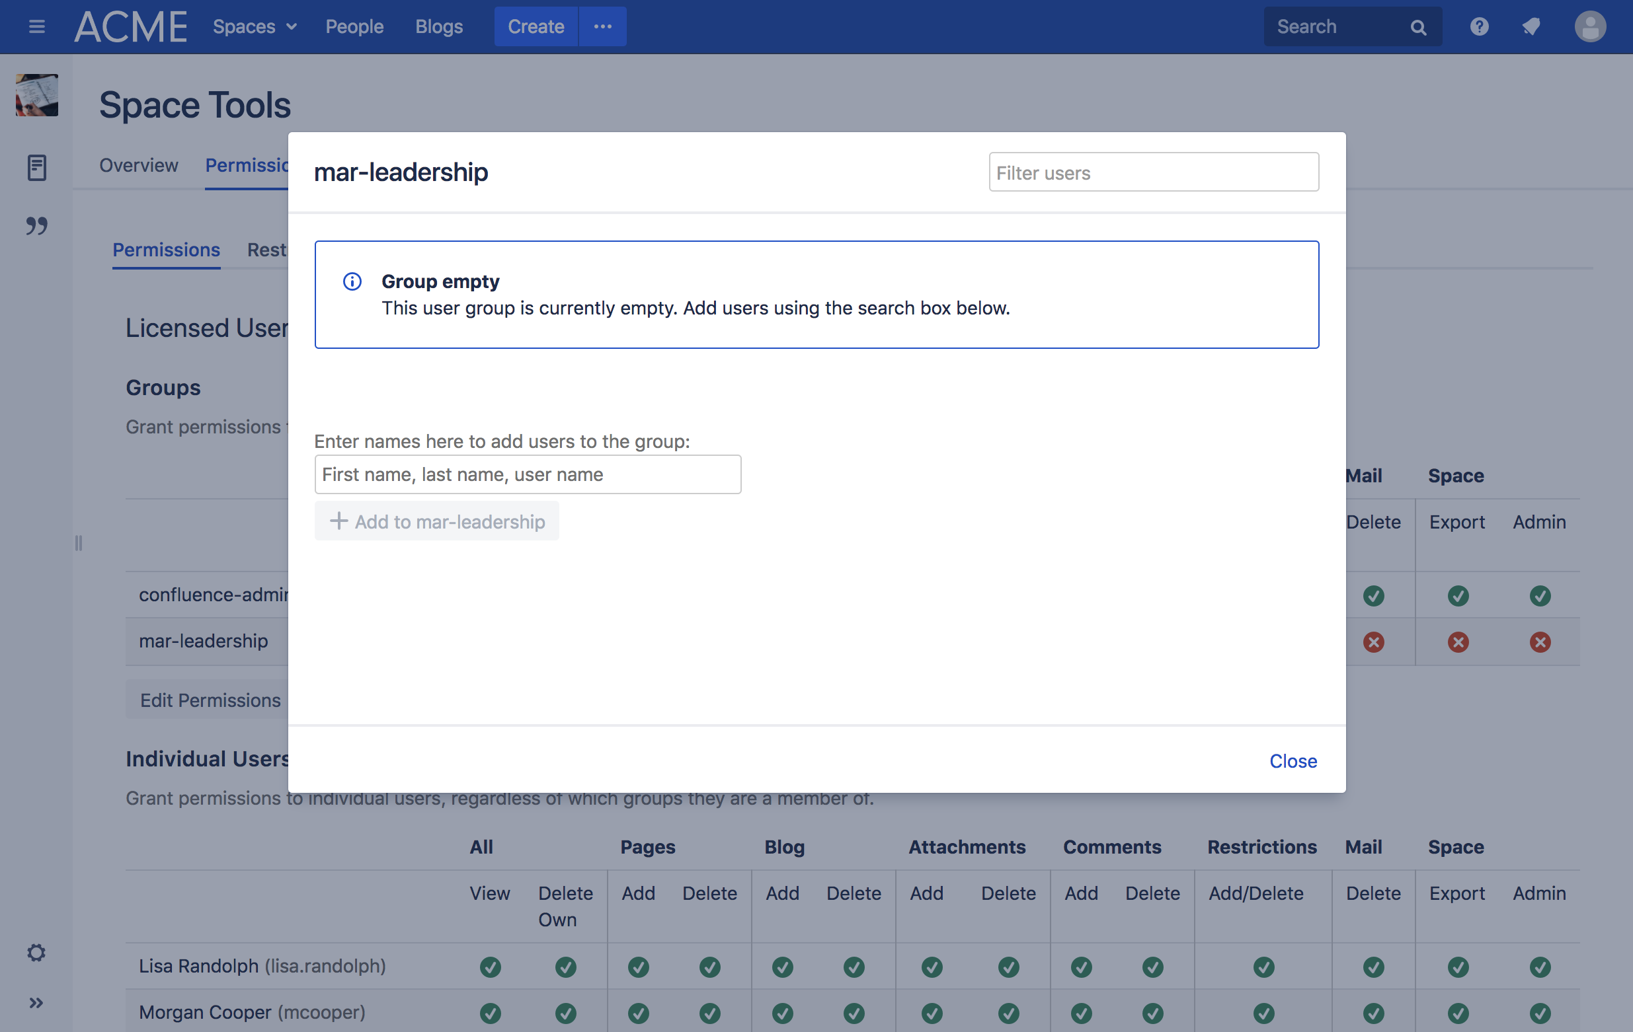Click the blue Create button
Image resolution: width=1633 pixels, height=1032 pixels.
point(536,26)
